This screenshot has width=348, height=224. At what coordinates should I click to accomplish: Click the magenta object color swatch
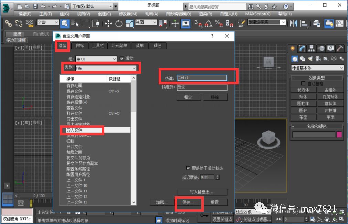pos(339,134)
